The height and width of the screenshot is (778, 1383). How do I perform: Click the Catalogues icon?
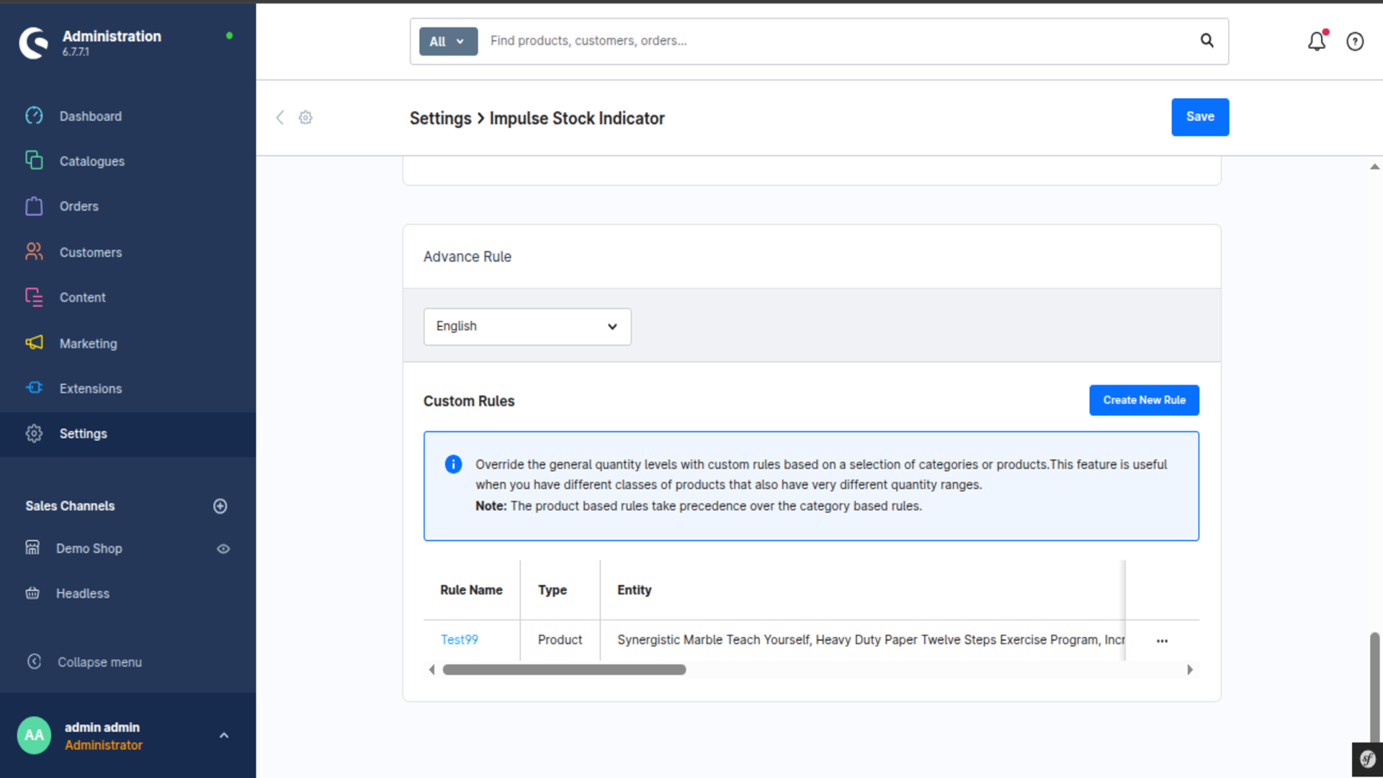[34, 160]
